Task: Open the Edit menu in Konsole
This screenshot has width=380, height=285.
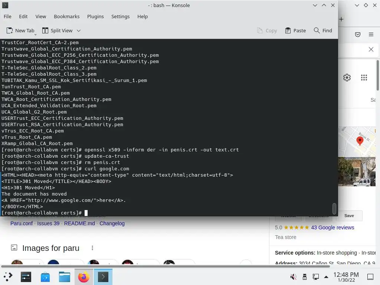Action: click(x=23, y=16)
